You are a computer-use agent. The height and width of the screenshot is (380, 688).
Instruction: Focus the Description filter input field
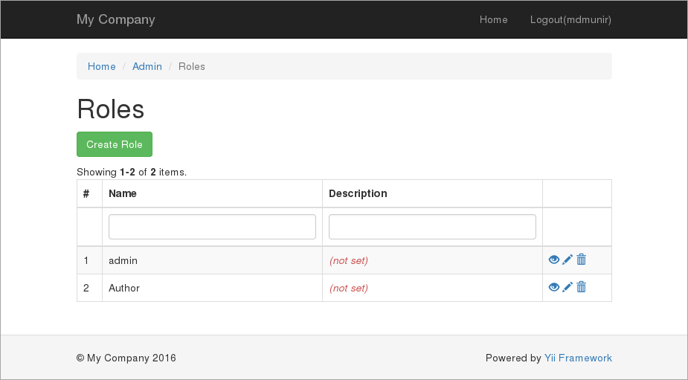click(432, 227)
